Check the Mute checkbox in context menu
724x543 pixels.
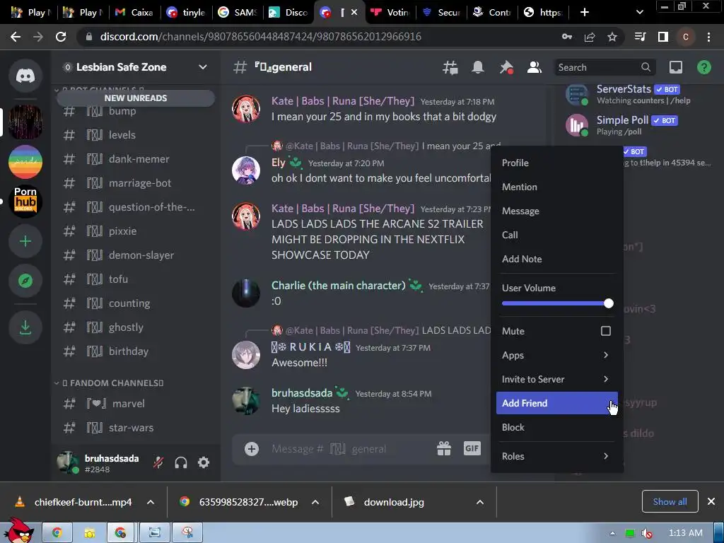coord(606,331)
